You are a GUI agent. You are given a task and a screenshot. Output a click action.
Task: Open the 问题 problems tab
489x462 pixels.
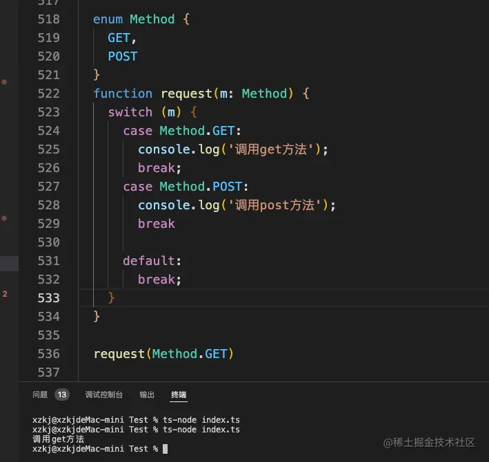(40, 395)
